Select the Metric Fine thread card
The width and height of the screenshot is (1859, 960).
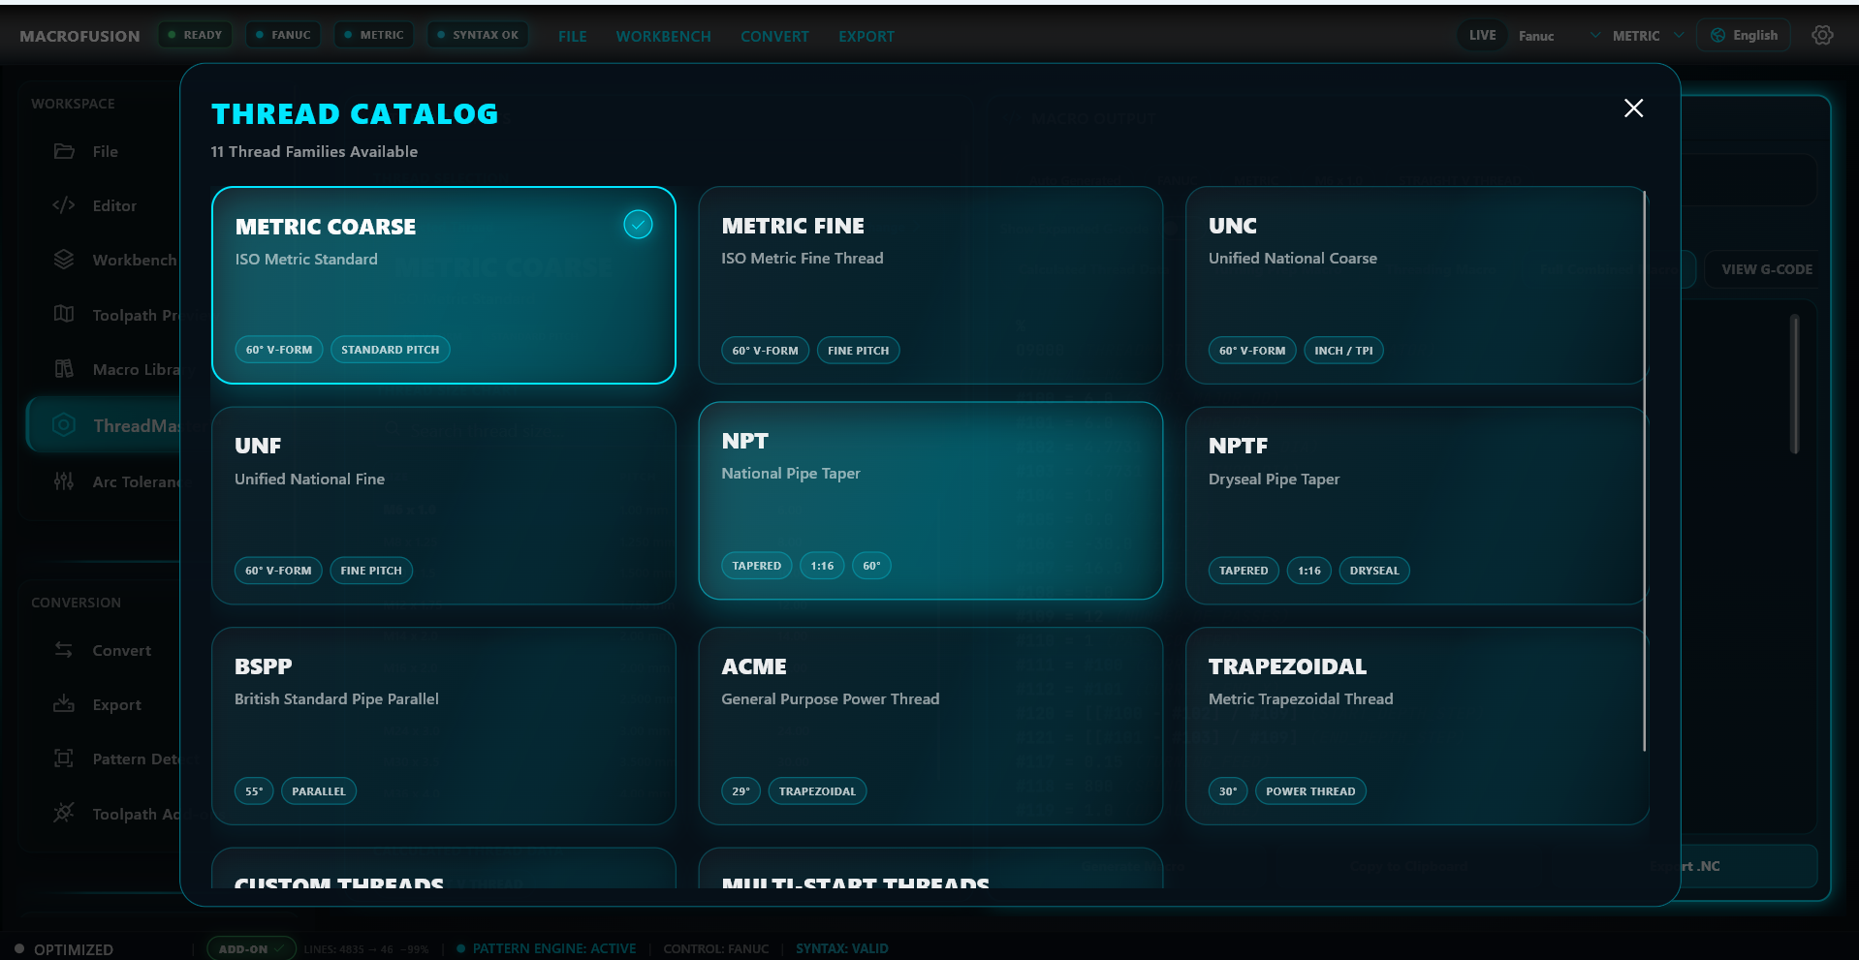point(930,286)
